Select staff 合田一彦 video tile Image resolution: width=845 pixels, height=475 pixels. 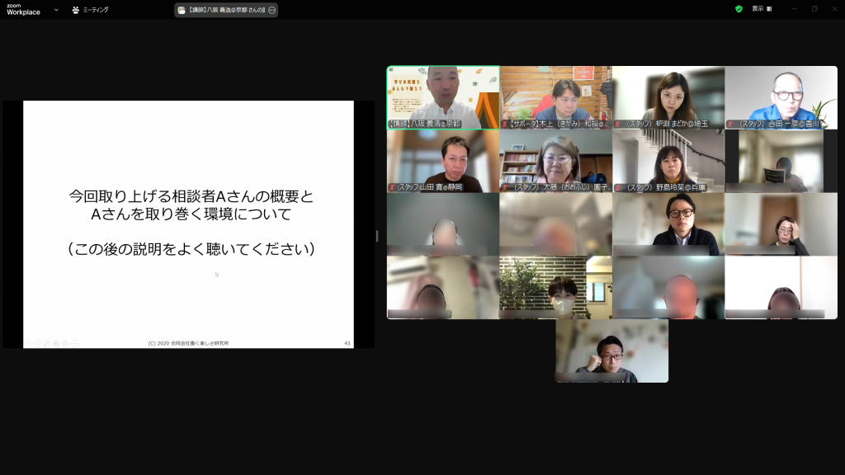(781, 97)
